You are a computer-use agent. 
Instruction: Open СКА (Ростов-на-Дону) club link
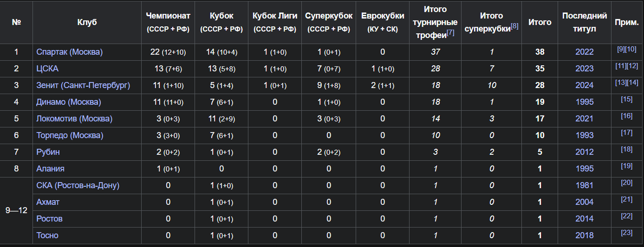coord(78,185)
